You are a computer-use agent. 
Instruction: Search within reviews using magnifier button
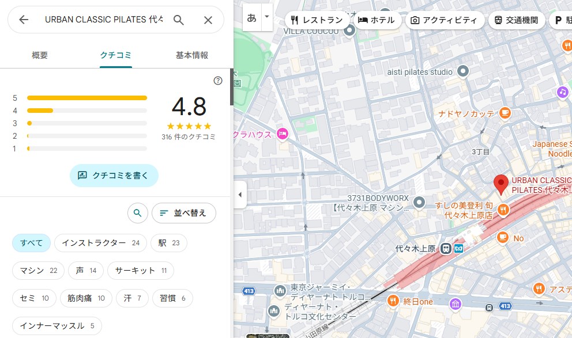tap(137, 213)
